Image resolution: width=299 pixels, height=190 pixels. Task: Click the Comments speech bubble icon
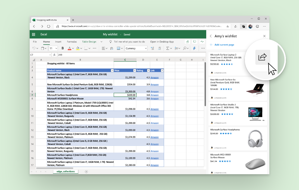(x=195, y=42)
